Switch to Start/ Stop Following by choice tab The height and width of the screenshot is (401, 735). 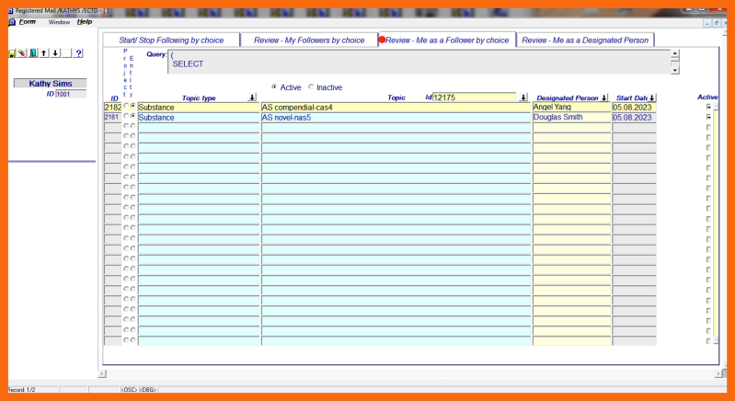[171, 40]
